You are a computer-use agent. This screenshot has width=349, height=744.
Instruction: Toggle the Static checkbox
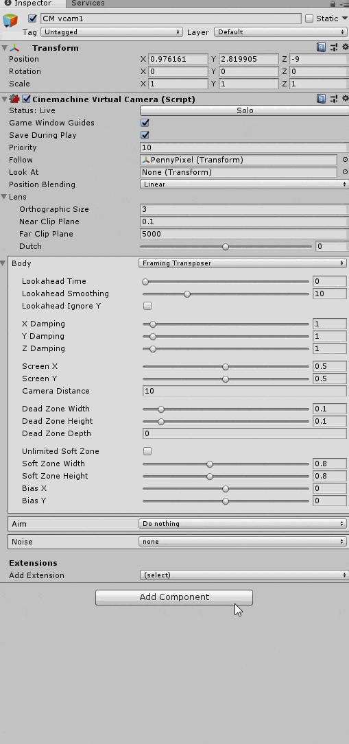[x=309, y=19]
